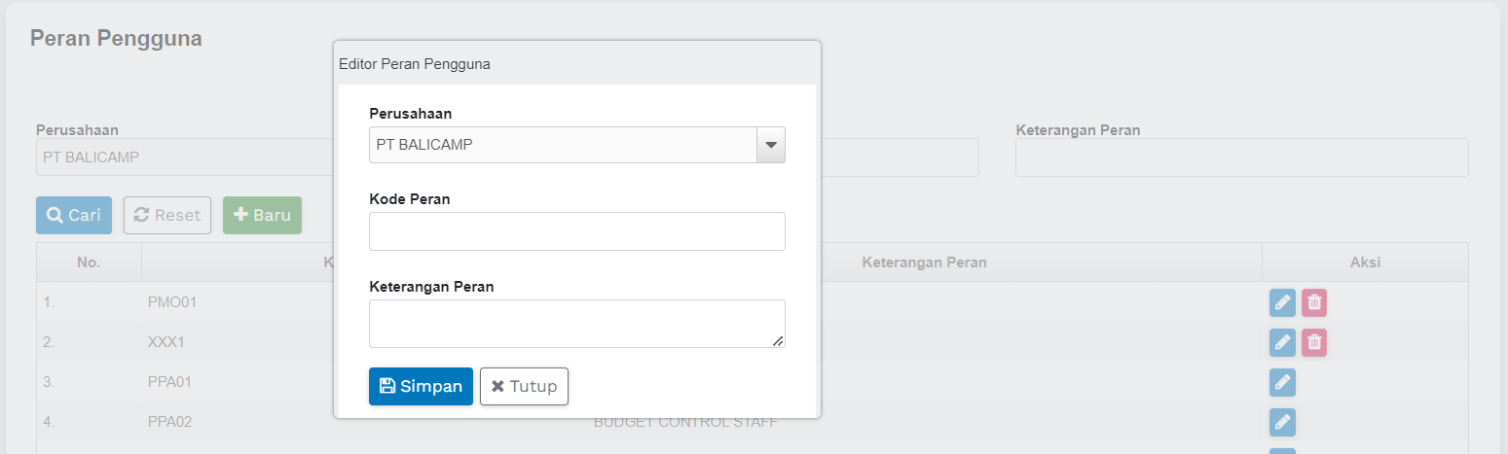Screen dimensions: 1508x454
Task: Select the PMO01 cell in the table
Action: [172, 302]
